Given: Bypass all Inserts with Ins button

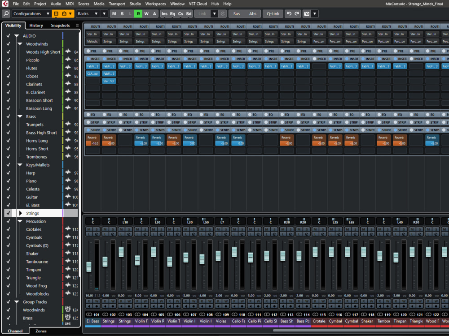Looking at the screenshot, I should (164, 14).
